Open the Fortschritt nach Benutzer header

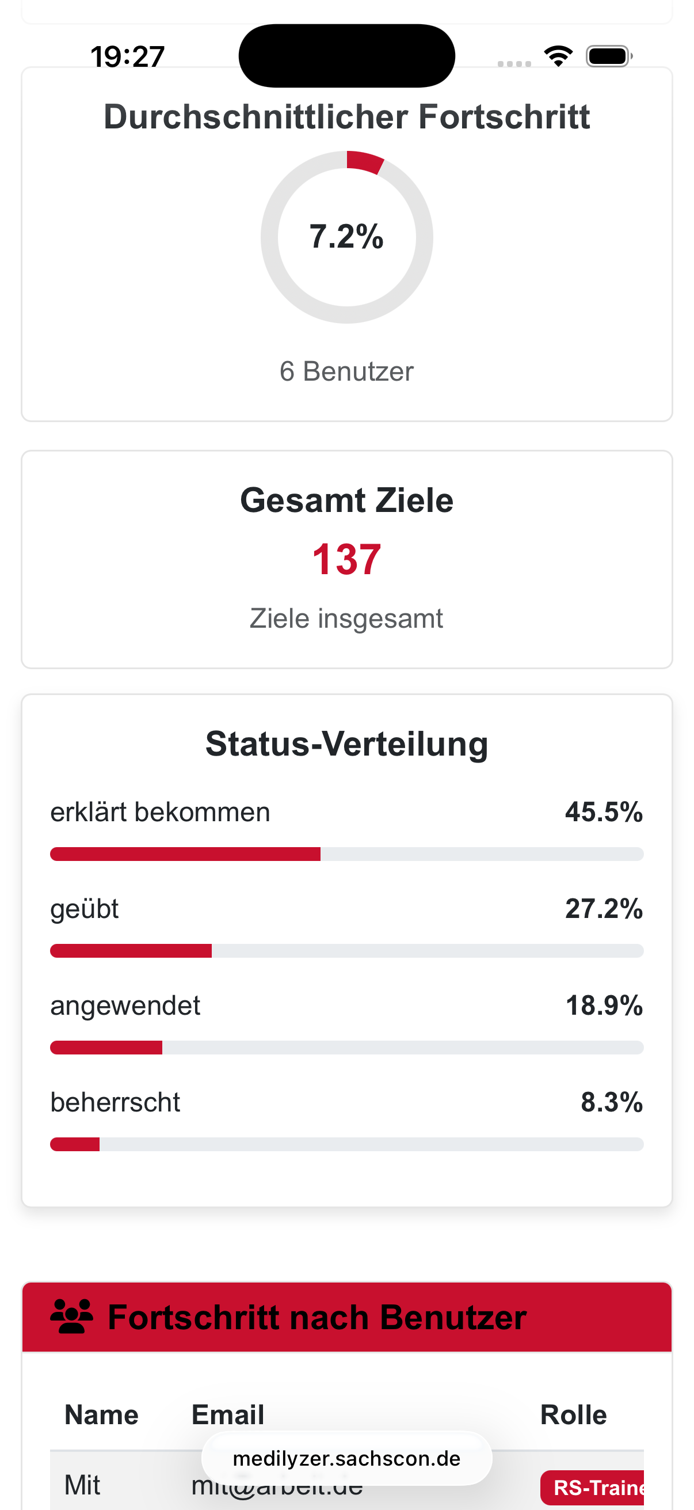point(317,1317)
